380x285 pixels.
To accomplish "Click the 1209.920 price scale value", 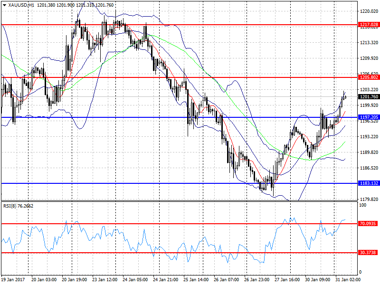I will (x=369, y=58).
